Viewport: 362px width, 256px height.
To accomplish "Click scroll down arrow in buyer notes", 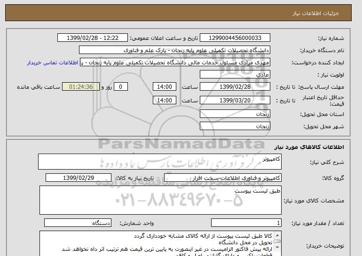I will [277, 248].
